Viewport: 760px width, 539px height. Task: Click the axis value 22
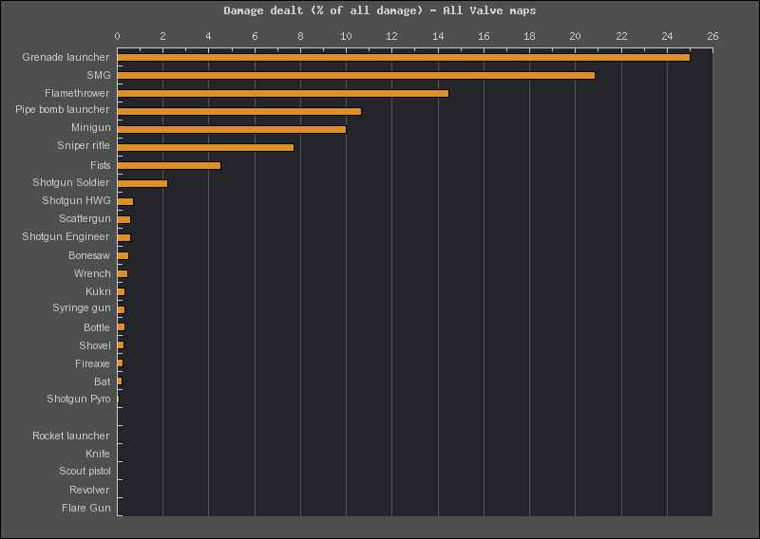coord(621,36)
